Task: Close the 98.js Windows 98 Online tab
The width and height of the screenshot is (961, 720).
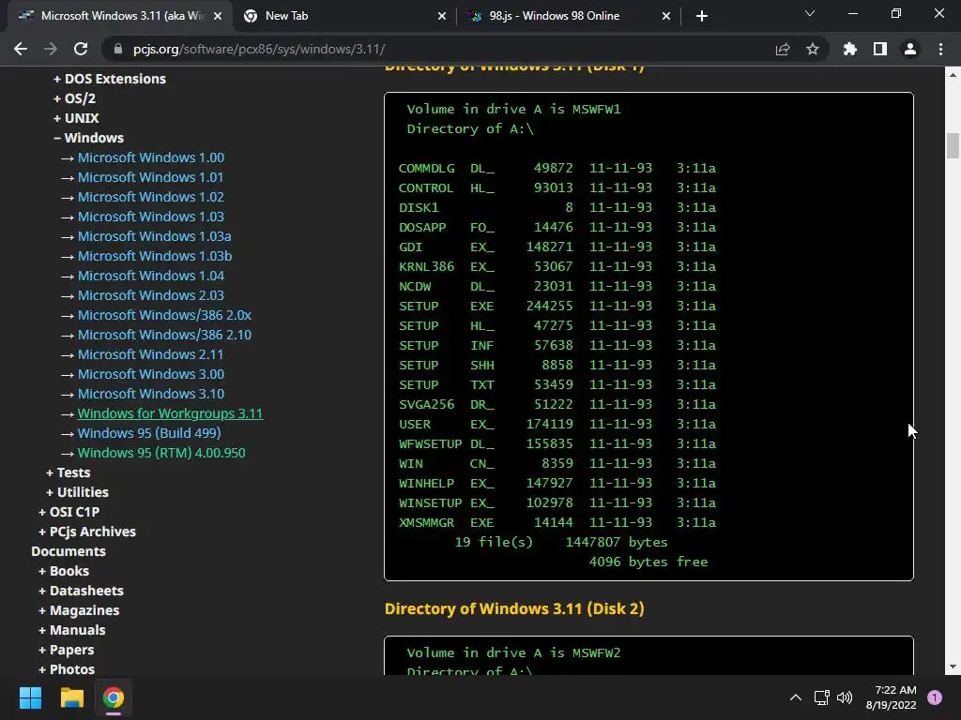Action: pos(666,16)
